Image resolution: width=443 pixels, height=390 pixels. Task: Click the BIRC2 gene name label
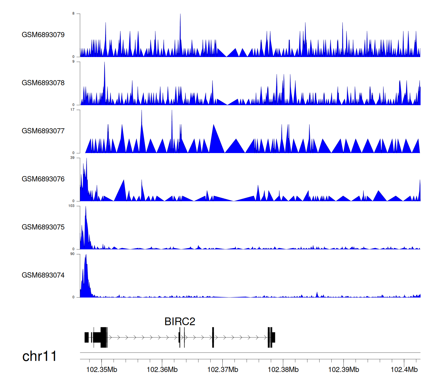coord(180,321)
